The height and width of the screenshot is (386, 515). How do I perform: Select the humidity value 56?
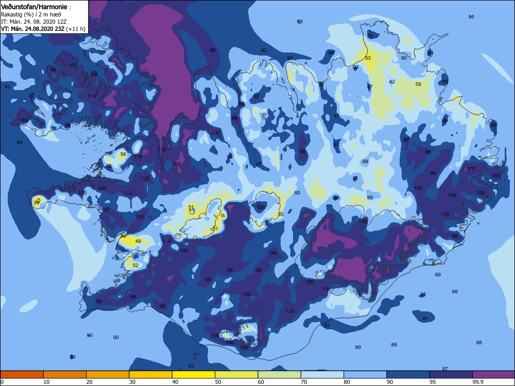[x=123, y=154]
